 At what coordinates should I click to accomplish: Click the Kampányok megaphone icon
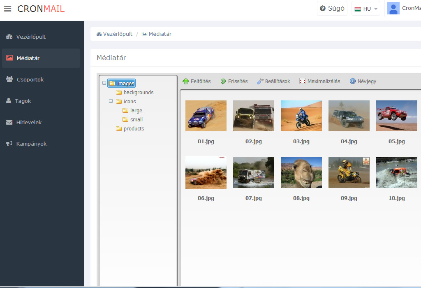coord(9,144)
